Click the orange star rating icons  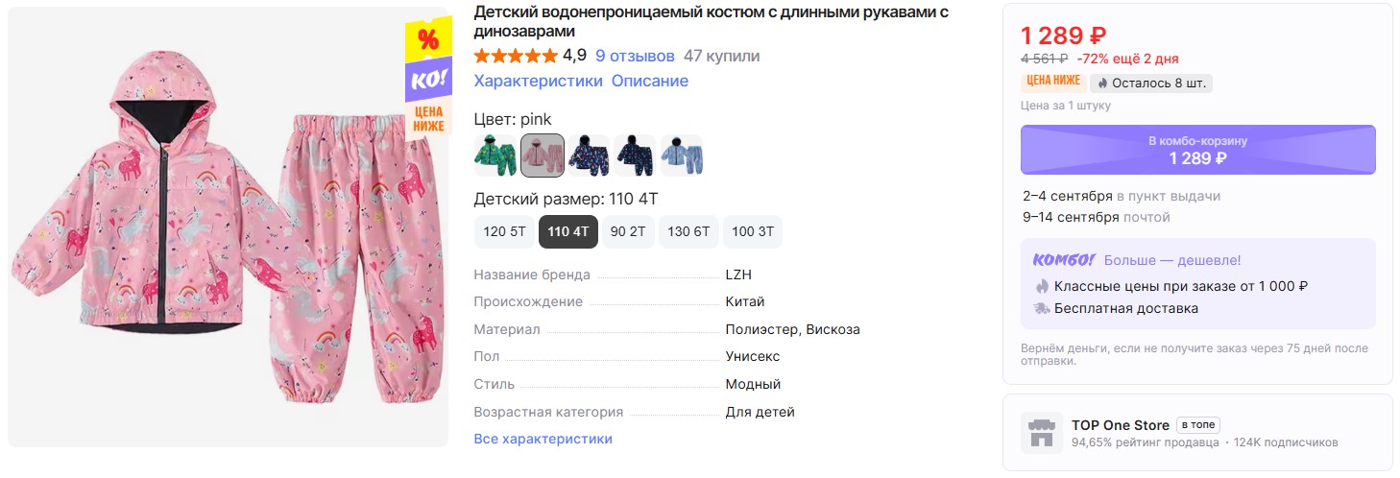pyautogui.click(x=516, y=56)
